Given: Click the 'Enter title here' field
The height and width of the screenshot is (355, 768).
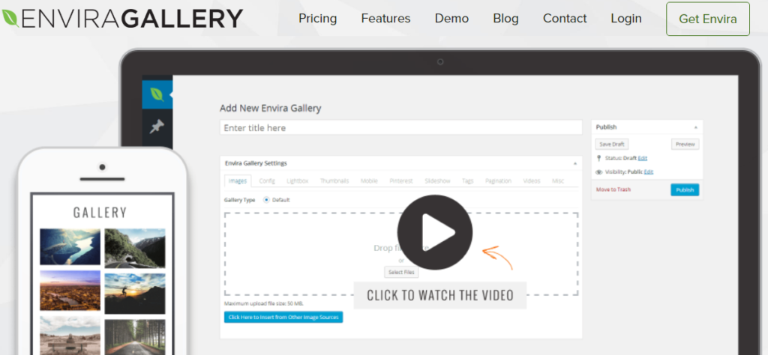Looking at the screenshot, I should (x=400, y=127).
